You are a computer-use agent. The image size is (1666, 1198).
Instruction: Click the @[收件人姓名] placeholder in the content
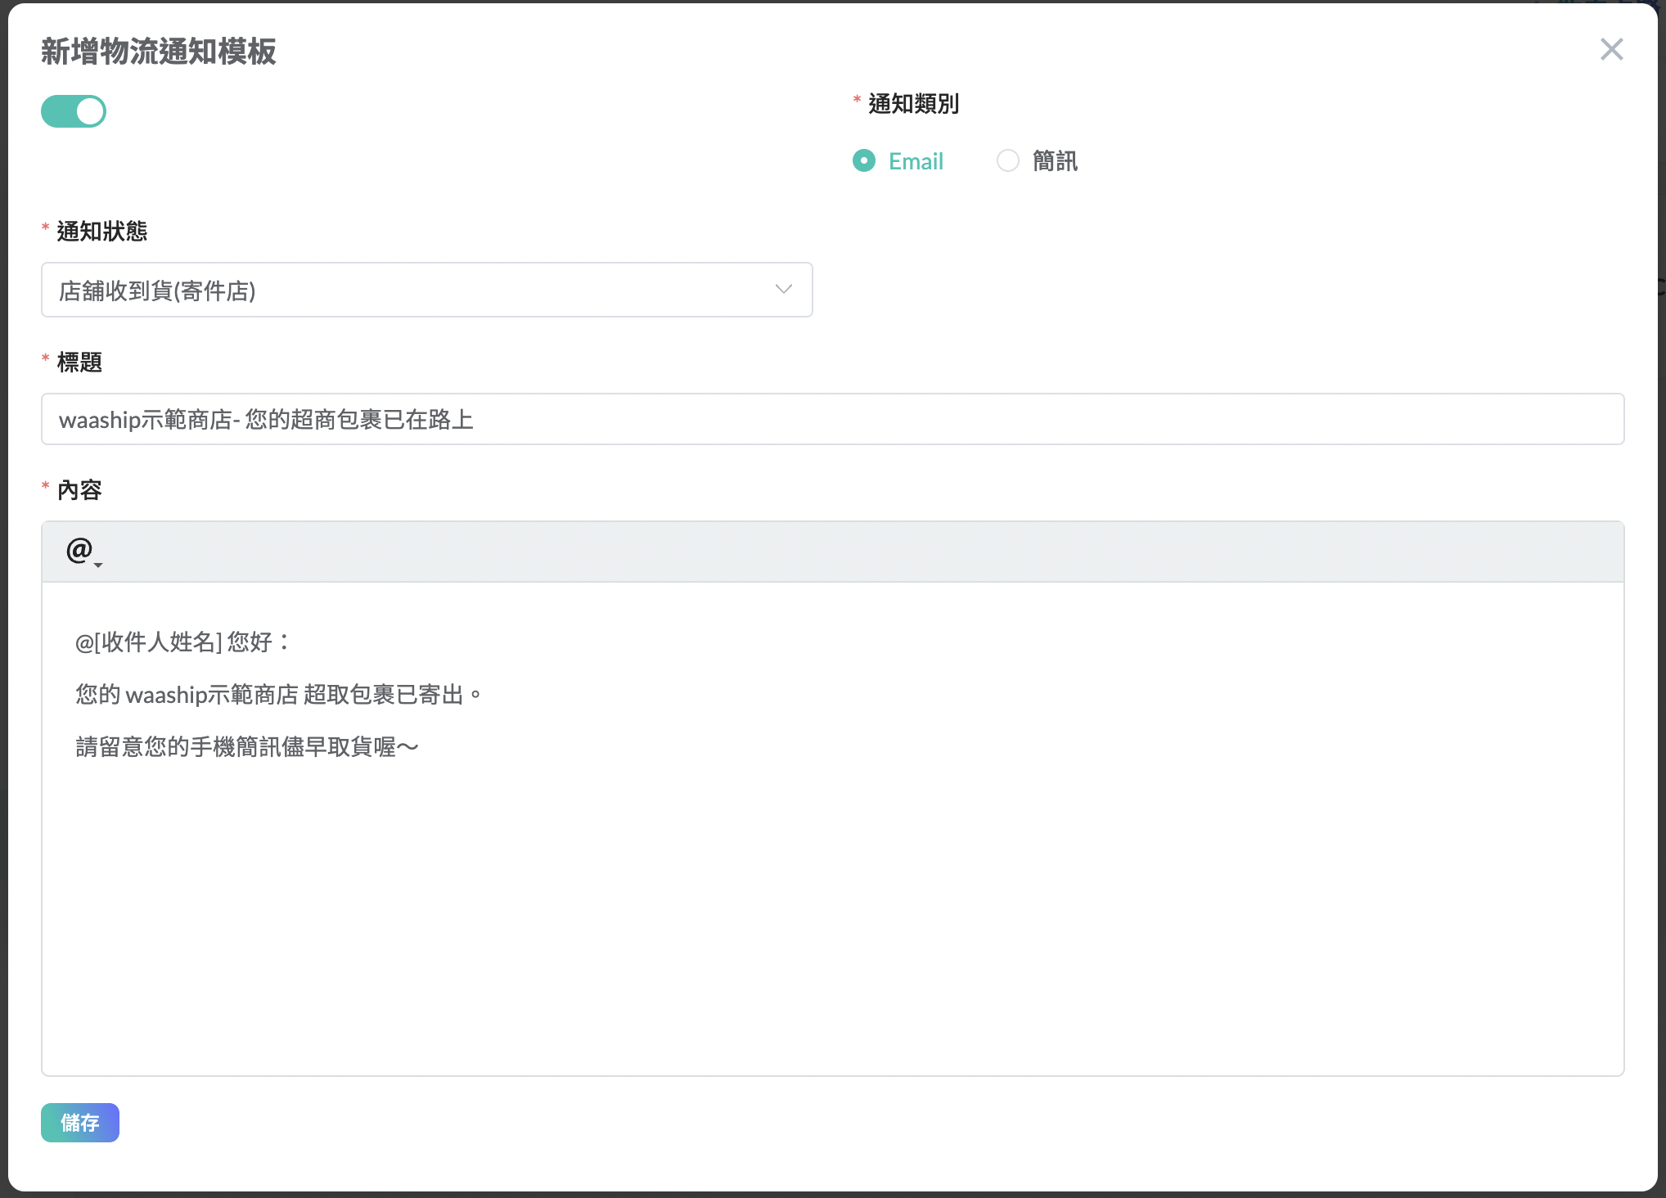(x=149, y=642)
